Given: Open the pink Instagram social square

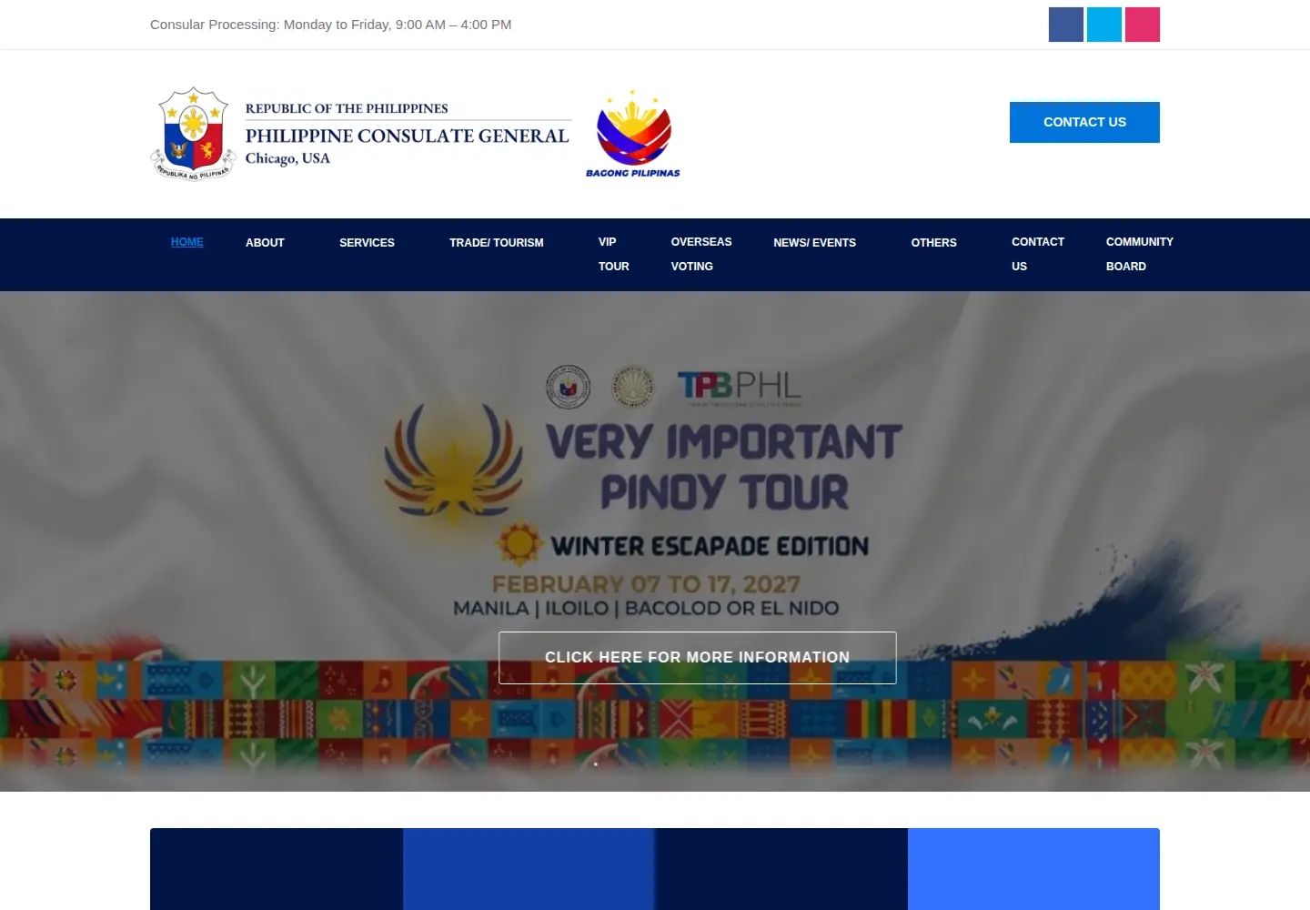Looking at the screenshot, I should [x=1143, y=25].
